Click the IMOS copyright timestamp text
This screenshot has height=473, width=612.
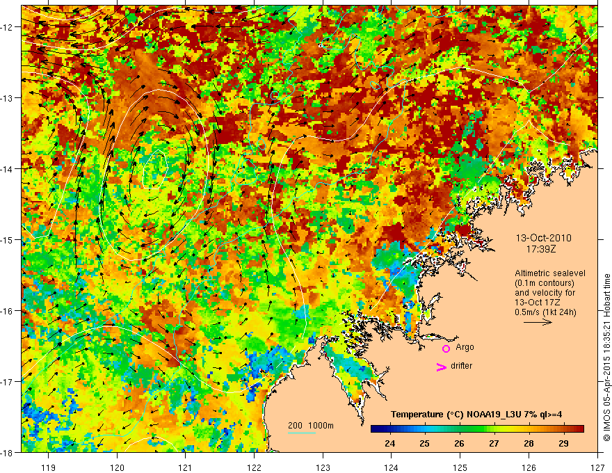[x=607, y=357]
